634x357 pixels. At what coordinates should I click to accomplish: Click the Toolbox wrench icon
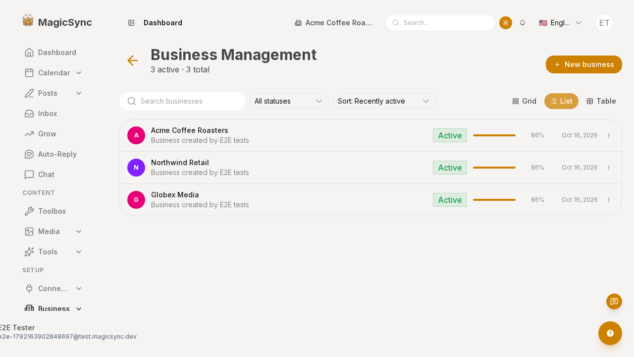[29, 211]
